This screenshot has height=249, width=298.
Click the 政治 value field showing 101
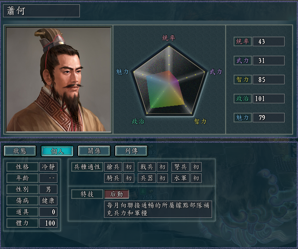(x=269, y=99)
